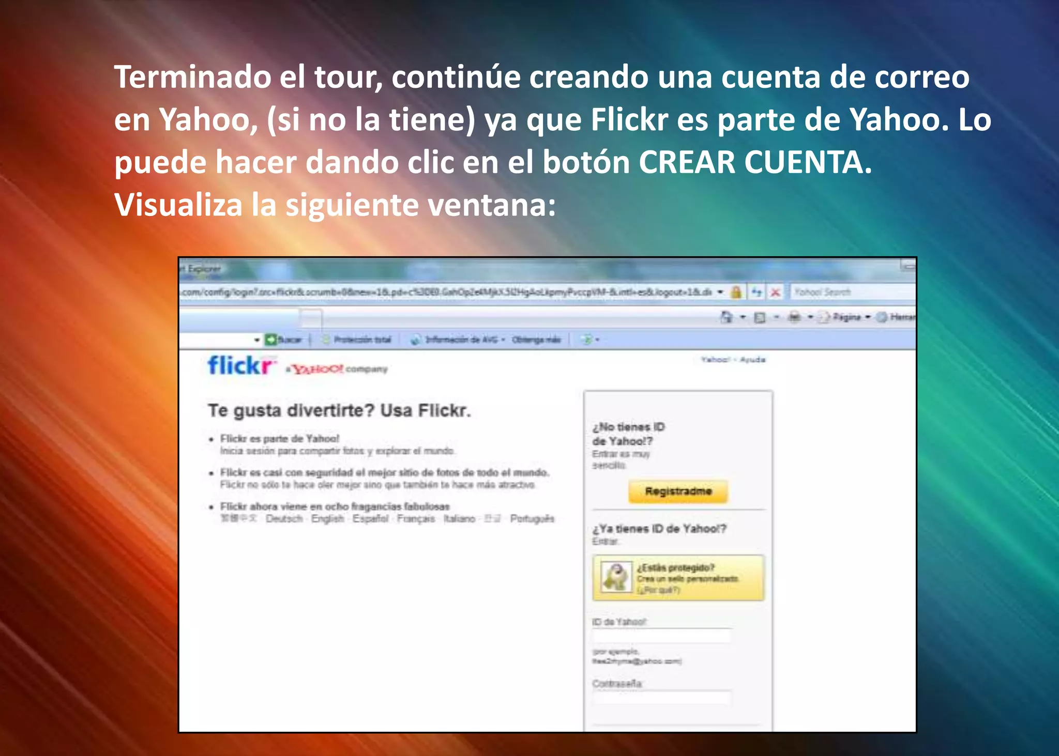
Task: Click the Contraseña password field
Action: click(661, 698)
